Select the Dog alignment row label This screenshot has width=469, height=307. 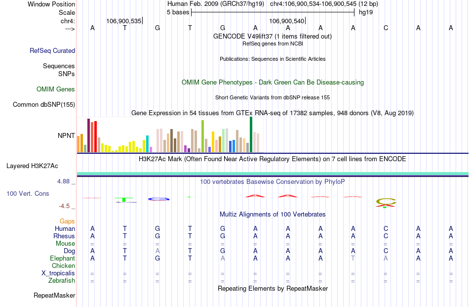pyautogui.click(x=70, y=251)
